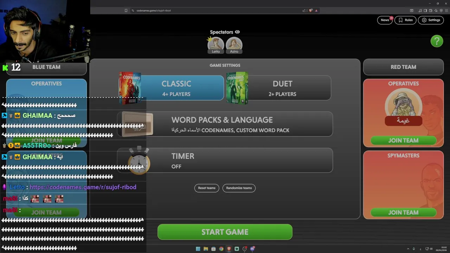The image size is (450, 253).
Task: Open the browser main menu icon
Action: pos(446,11)
